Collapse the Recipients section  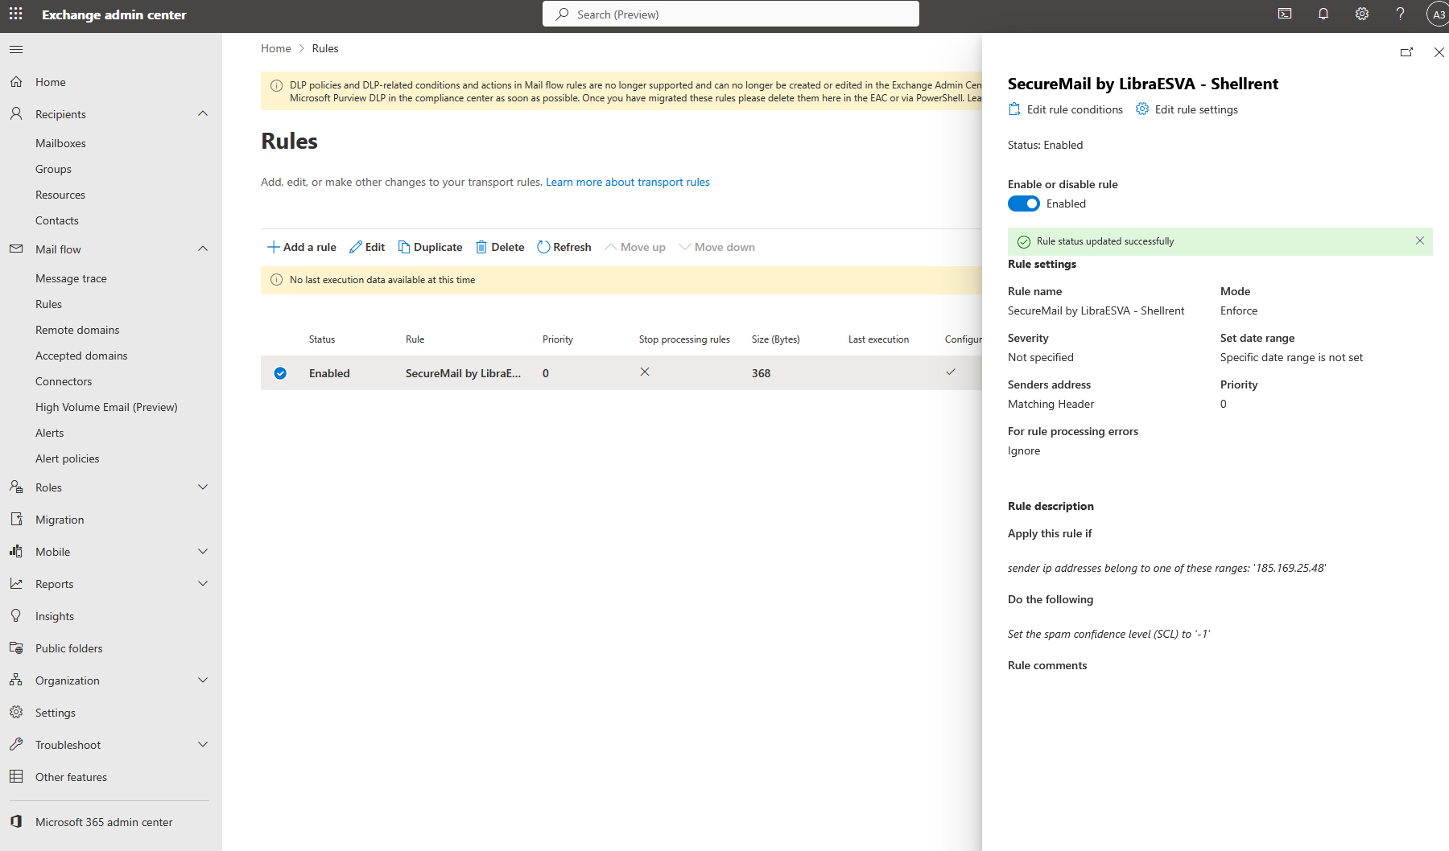(x=203, y=114)
